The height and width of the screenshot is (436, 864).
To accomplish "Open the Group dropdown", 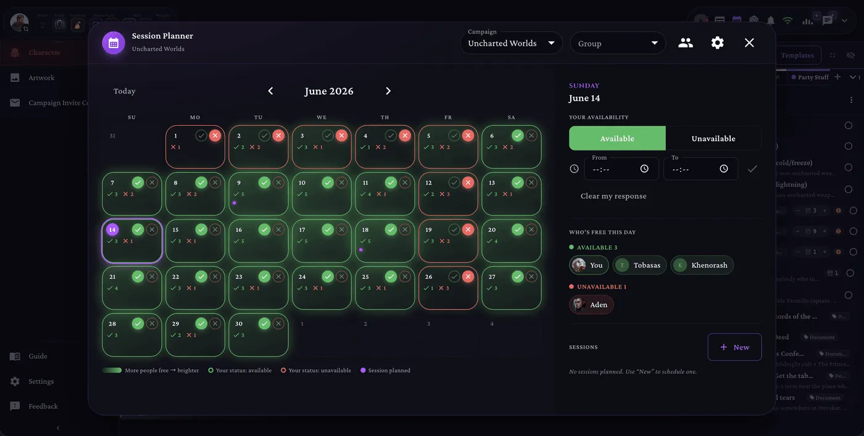I will (x=618, y=43).
